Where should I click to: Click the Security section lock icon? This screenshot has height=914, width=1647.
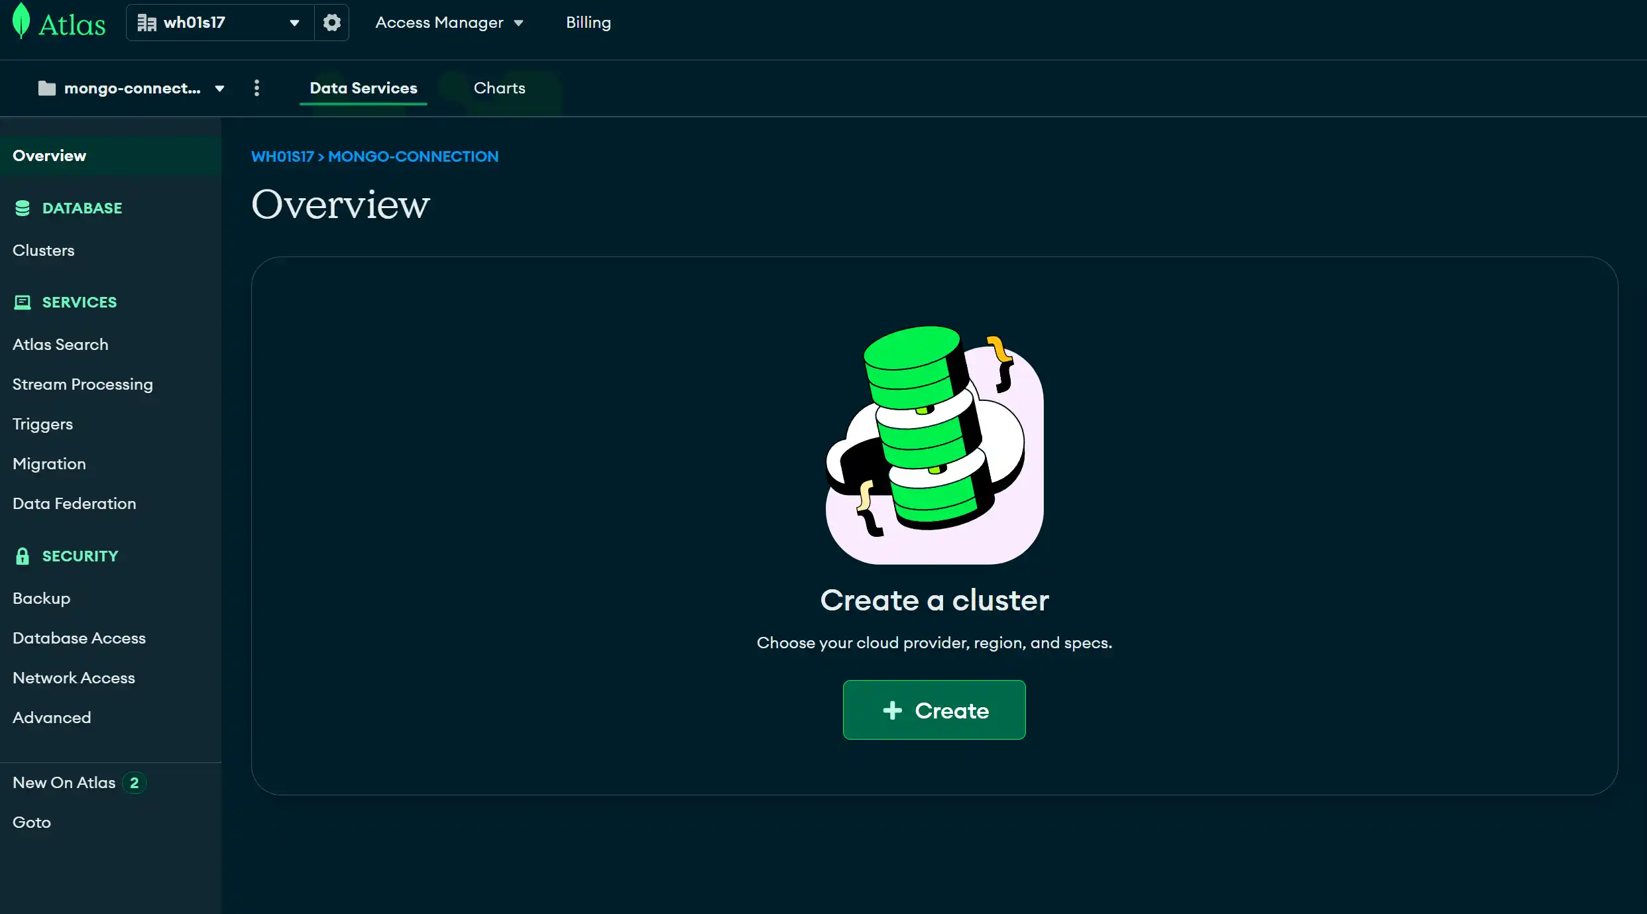[23, 556]
